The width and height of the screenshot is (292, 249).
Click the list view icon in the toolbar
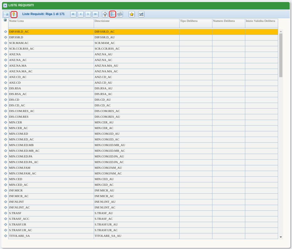pos(112,14)
